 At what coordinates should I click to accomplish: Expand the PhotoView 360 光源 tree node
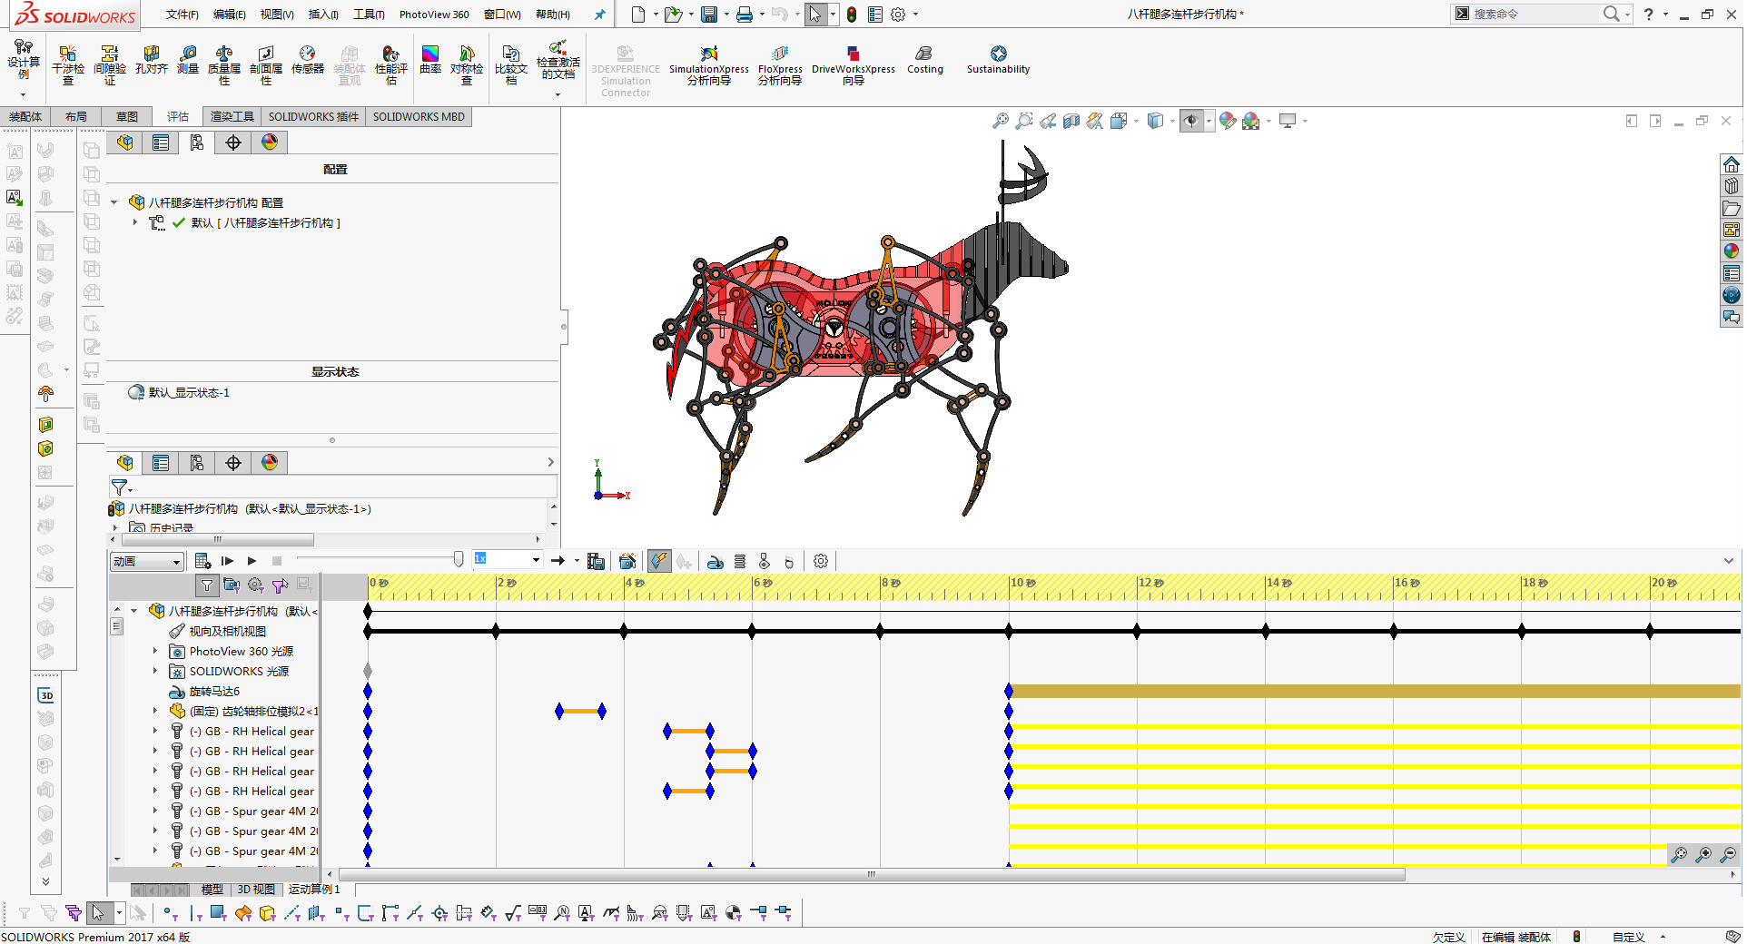coord(155,652)
